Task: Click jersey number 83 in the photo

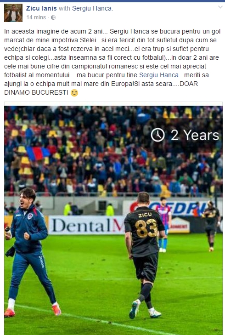Action: [146, 228]
